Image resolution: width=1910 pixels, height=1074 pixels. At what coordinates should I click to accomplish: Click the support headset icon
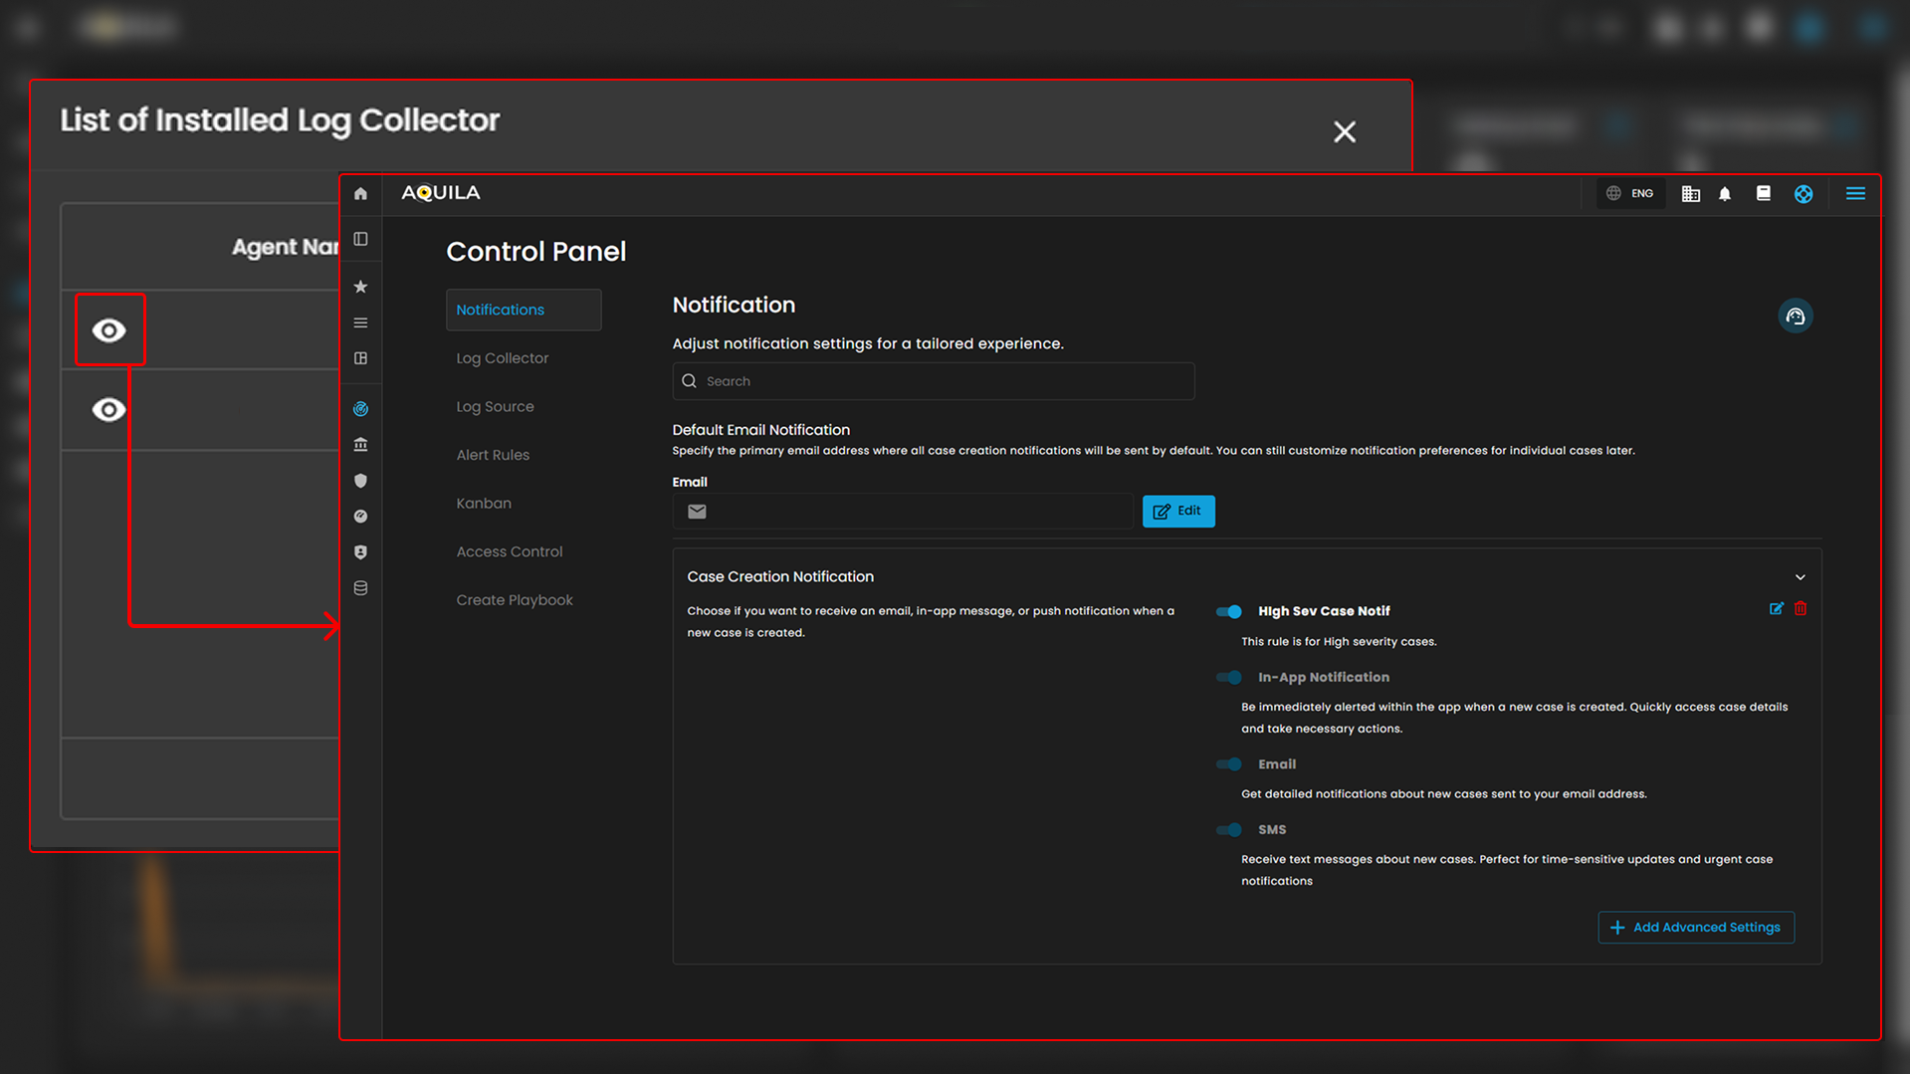point(1795,317)
